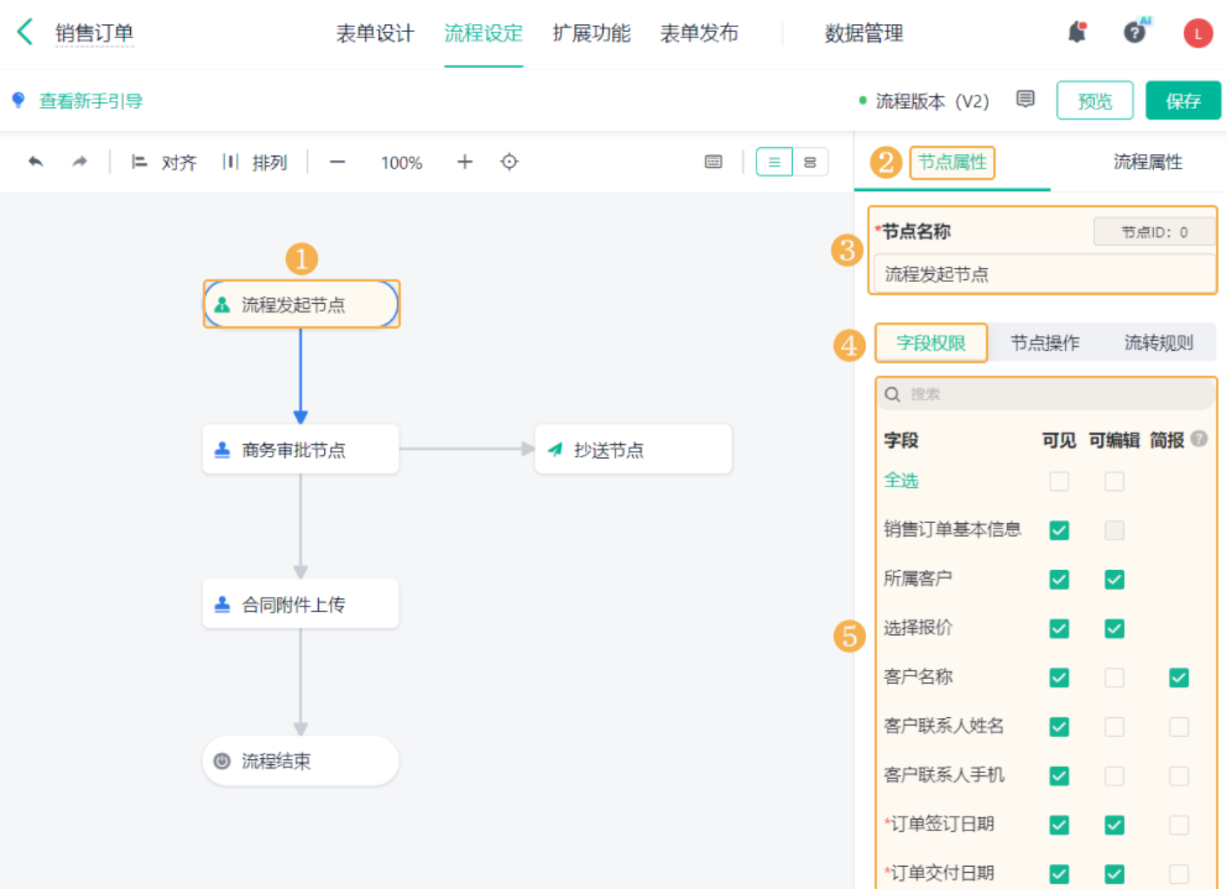1226x889 pixels.
Task: Click the pin icon beside 查看新手引导
Action: pyautogui.click(x=18, y=101)
